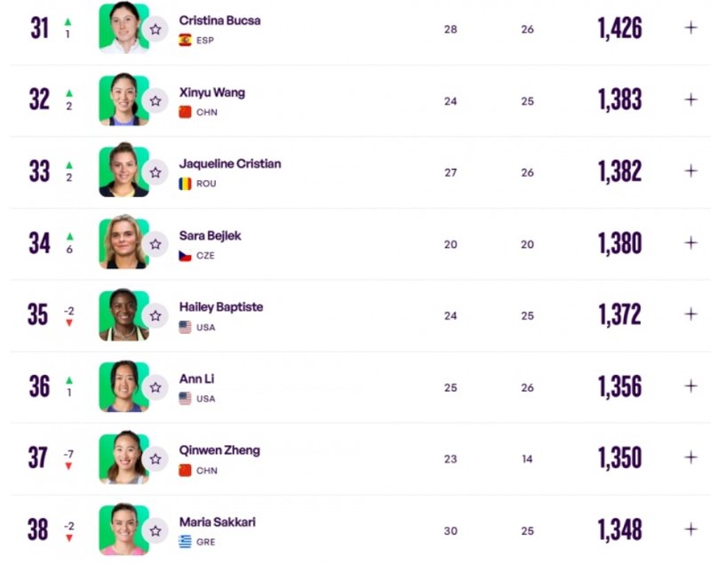The width and height of the screenshot is (711, 564).
Task: Click plus icon in Sara Bejlek's row
Action: pyautogui.click(x=691, y=242)
